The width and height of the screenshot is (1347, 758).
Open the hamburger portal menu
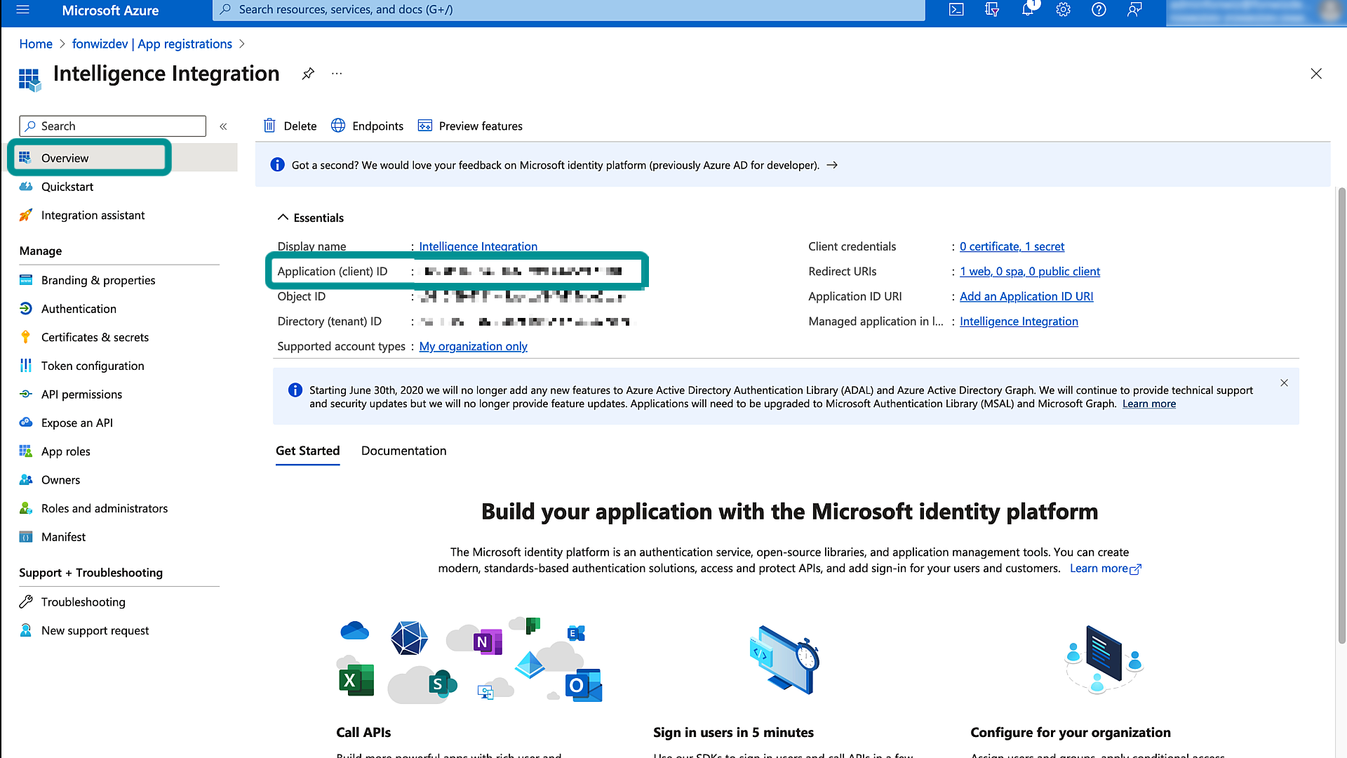(22, 10)
